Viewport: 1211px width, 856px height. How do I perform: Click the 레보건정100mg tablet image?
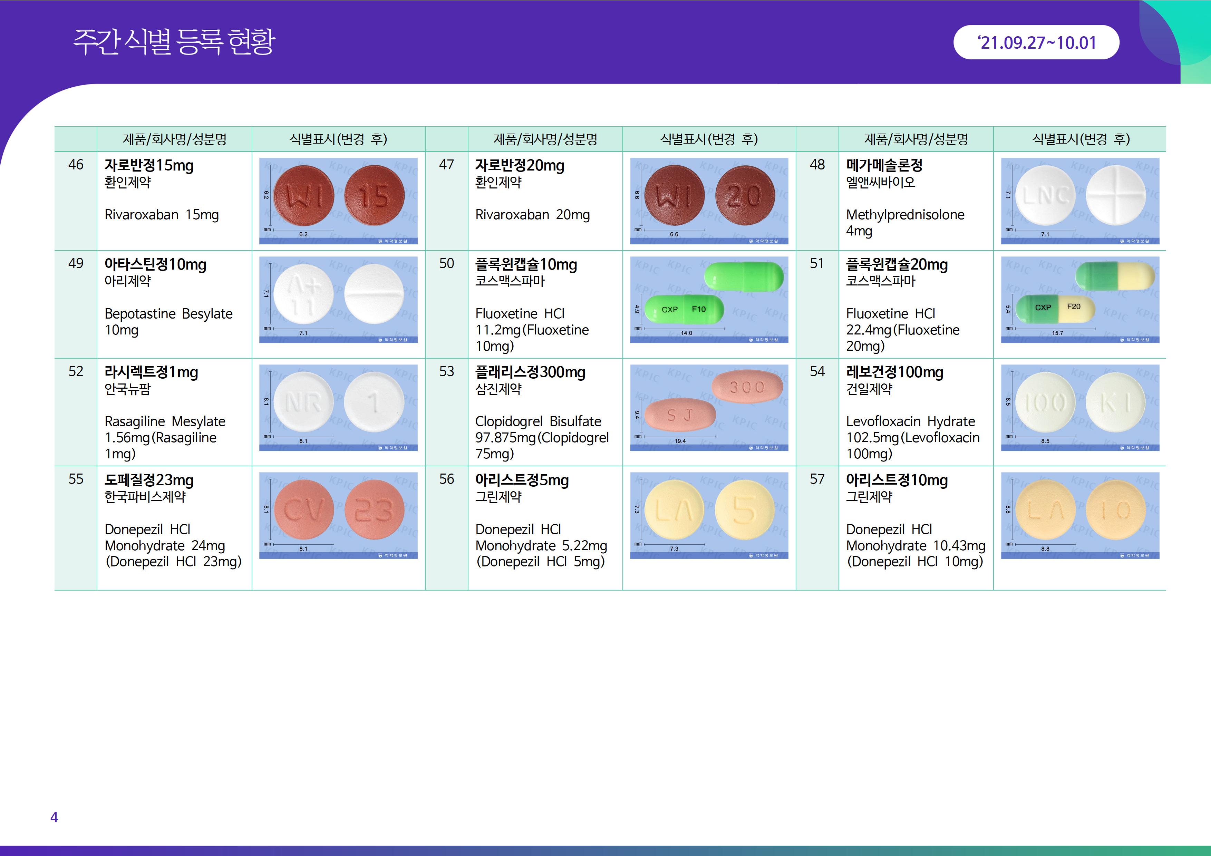pos(1080,407)
